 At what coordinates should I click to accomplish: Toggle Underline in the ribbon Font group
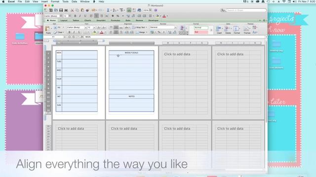point(79,32)
